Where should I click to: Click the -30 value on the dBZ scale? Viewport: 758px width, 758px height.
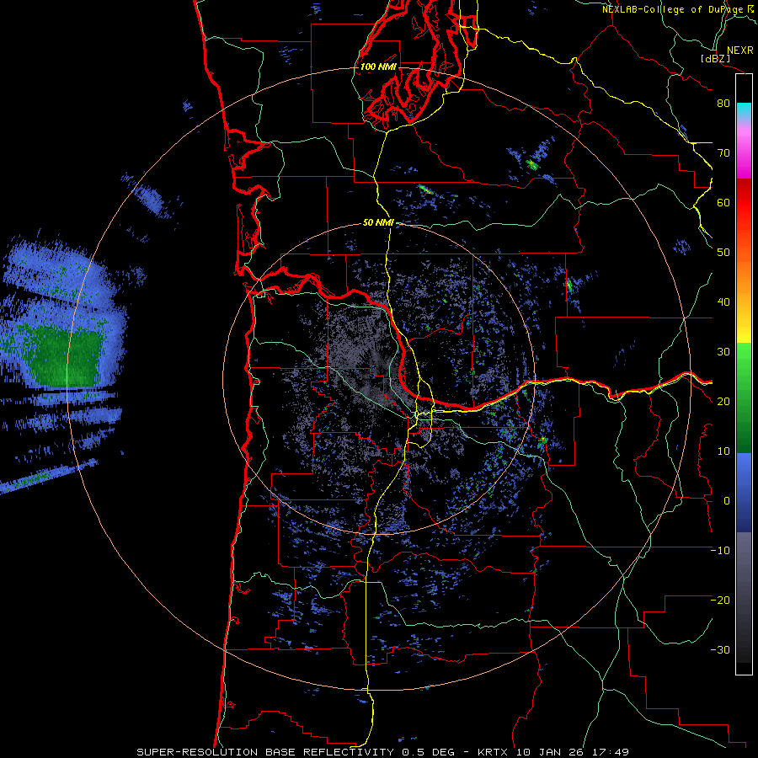click(720, 649)
